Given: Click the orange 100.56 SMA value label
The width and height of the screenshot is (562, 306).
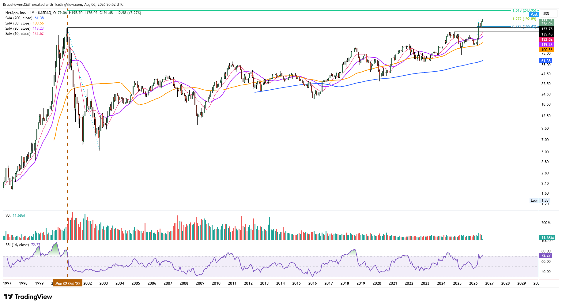Looking at the screenshot, I should click(547, 50).
